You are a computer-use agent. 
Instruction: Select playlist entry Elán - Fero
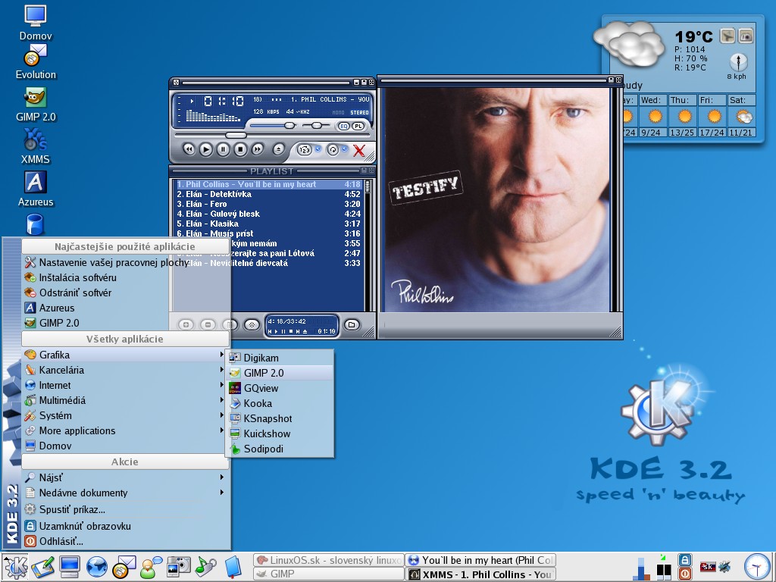click(x=269, y=204)
